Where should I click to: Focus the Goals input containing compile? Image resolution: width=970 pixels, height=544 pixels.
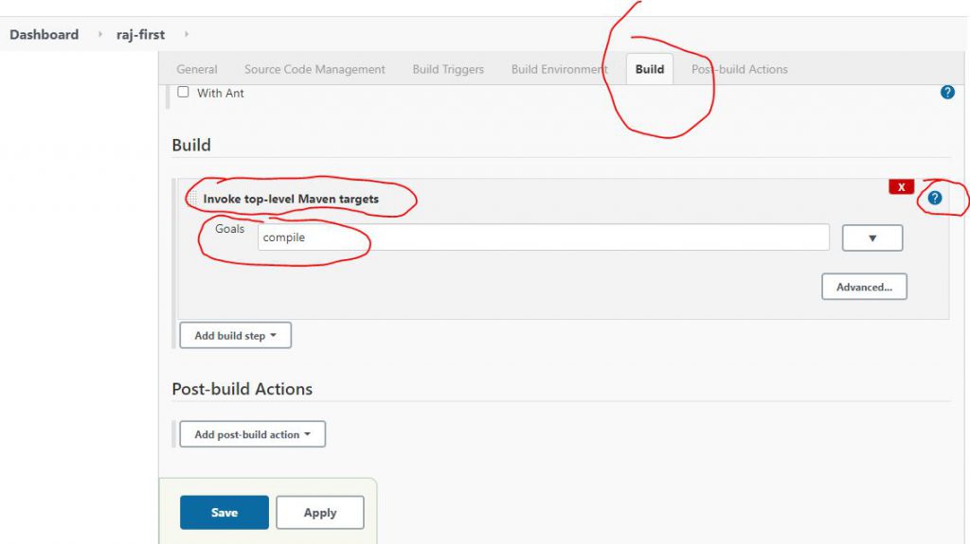pos(543,237)
